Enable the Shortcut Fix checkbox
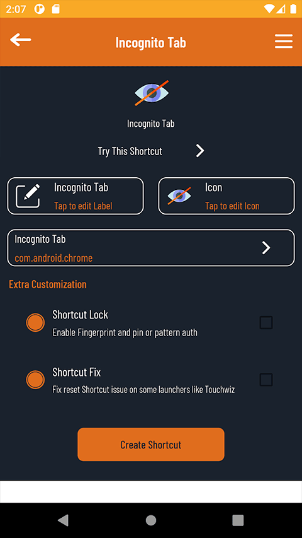Viewport: 302px width, 538px height. coord(266,380)
